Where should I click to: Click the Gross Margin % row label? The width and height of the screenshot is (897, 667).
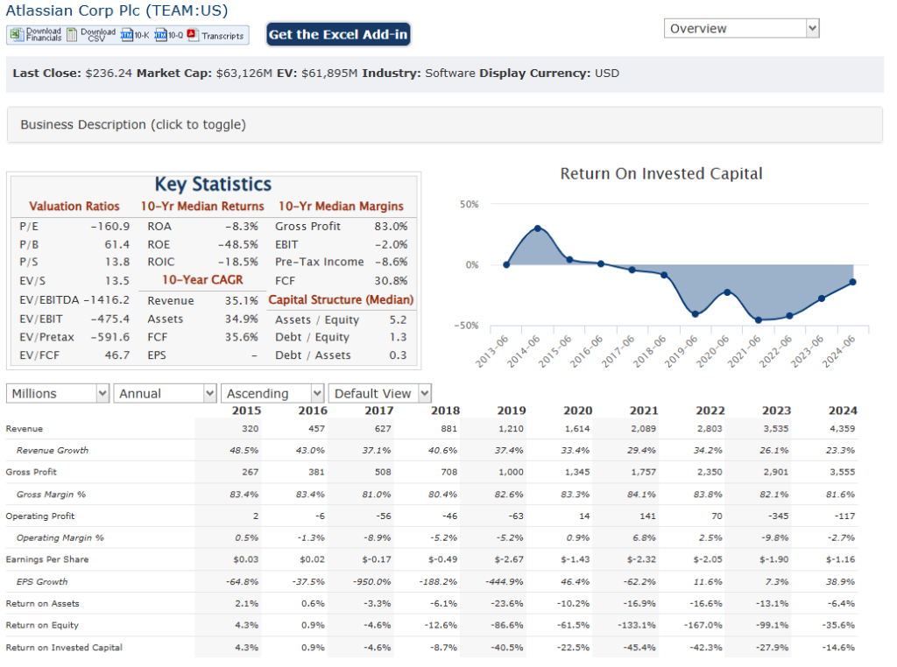(51, 495)
